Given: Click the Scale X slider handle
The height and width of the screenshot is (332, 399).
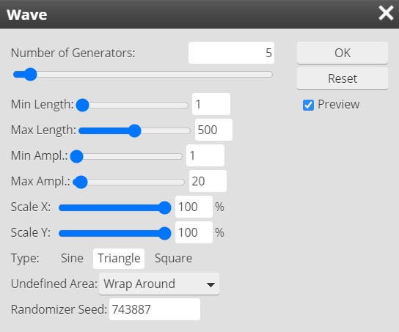Looking at the screenshot, I should (x=164, y=207).
